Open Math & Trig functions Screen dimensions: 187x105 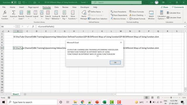pos(64,15)
